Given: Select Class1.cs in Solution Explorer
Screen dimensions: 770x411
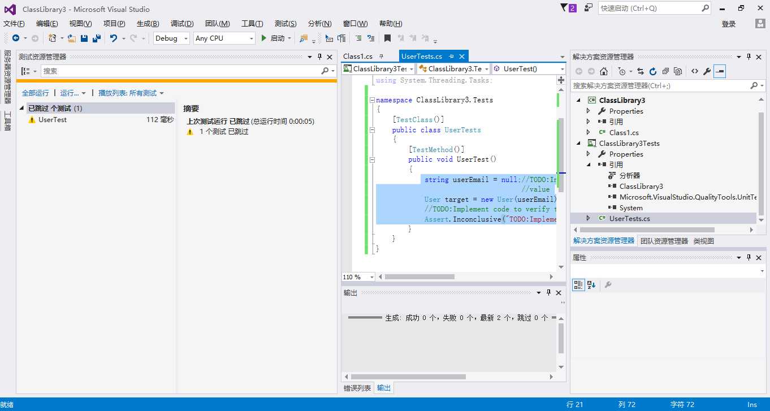Looking at the screenshot, I should [624, 132].
